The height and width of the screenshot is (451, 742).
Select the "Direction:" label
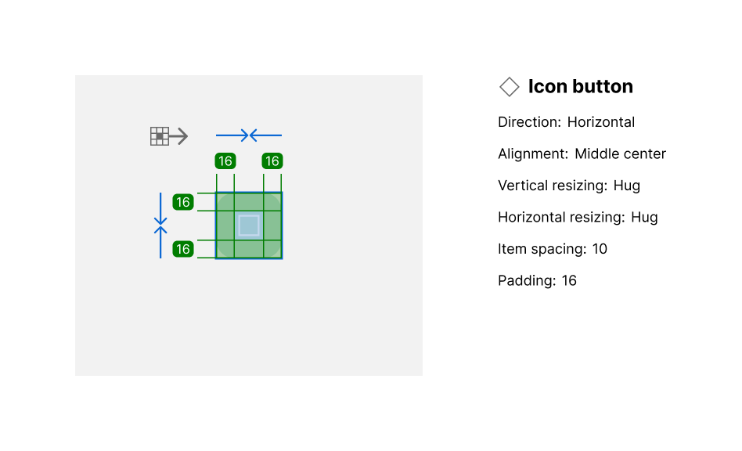pyautogui.click(x=529, y=122)
